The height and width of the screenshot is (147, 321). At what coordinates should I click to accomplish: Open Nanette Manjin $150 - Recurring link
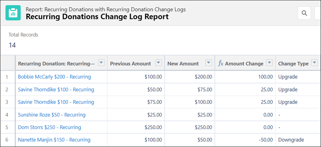pyautogui.click(x=54, y=140)
